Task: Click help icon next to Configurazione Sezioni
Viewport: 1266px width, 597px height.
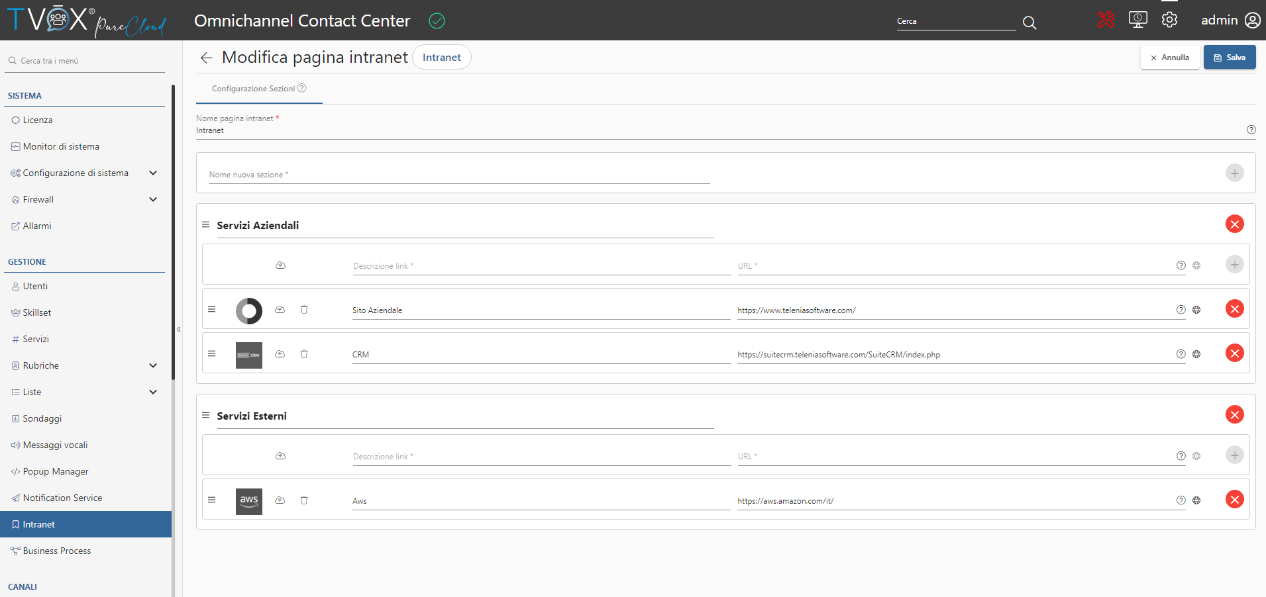Action: coord(302,88)
